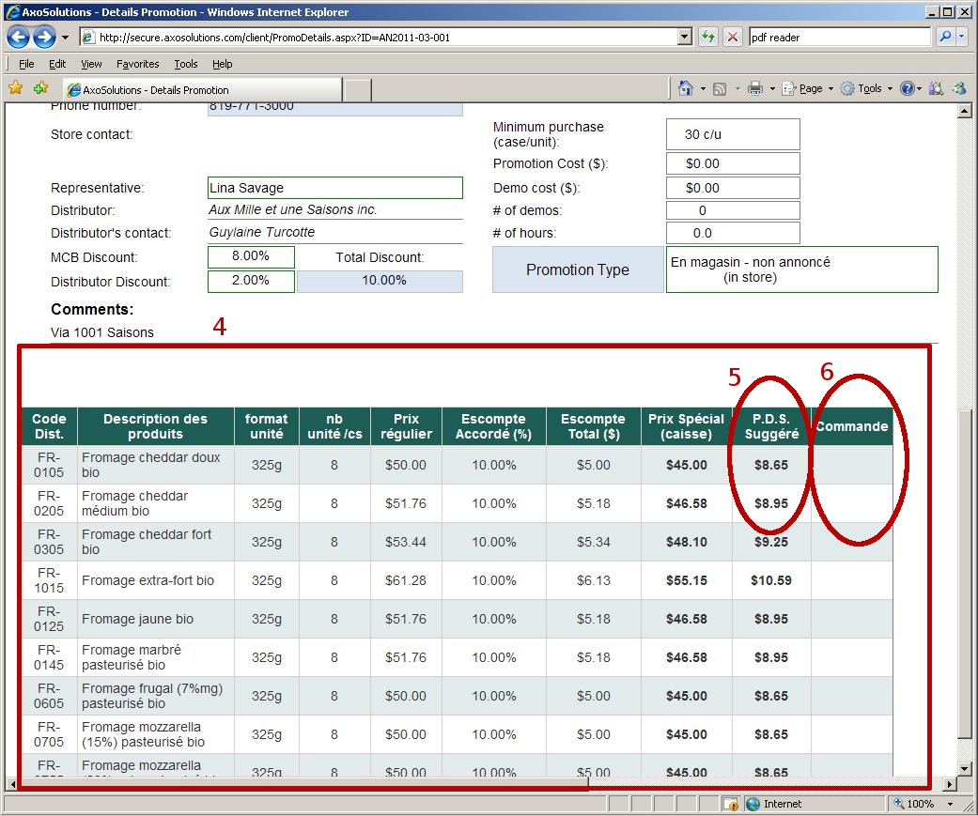
Task: Open the blue Help question mark icon
Action: 908,88
